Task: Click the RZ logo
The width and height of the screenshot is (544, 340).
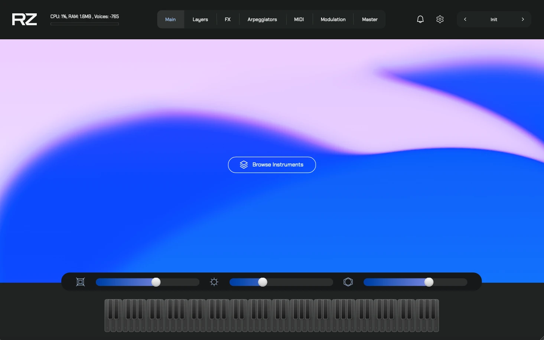Action: point(24,19)
